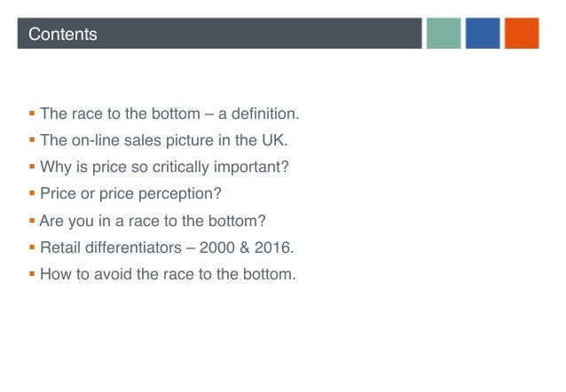The height and width of the screenshot is (392, 566).
Task: Click "The on-line sales picture in the UK"
Action: pos(164,140)
